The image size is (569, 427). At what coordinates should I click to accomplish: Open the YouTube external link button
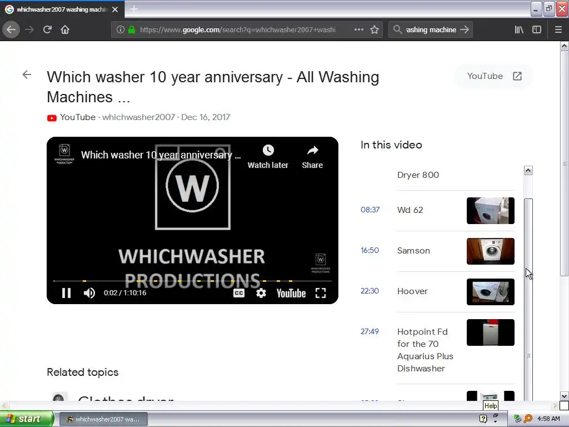point(493,76)
